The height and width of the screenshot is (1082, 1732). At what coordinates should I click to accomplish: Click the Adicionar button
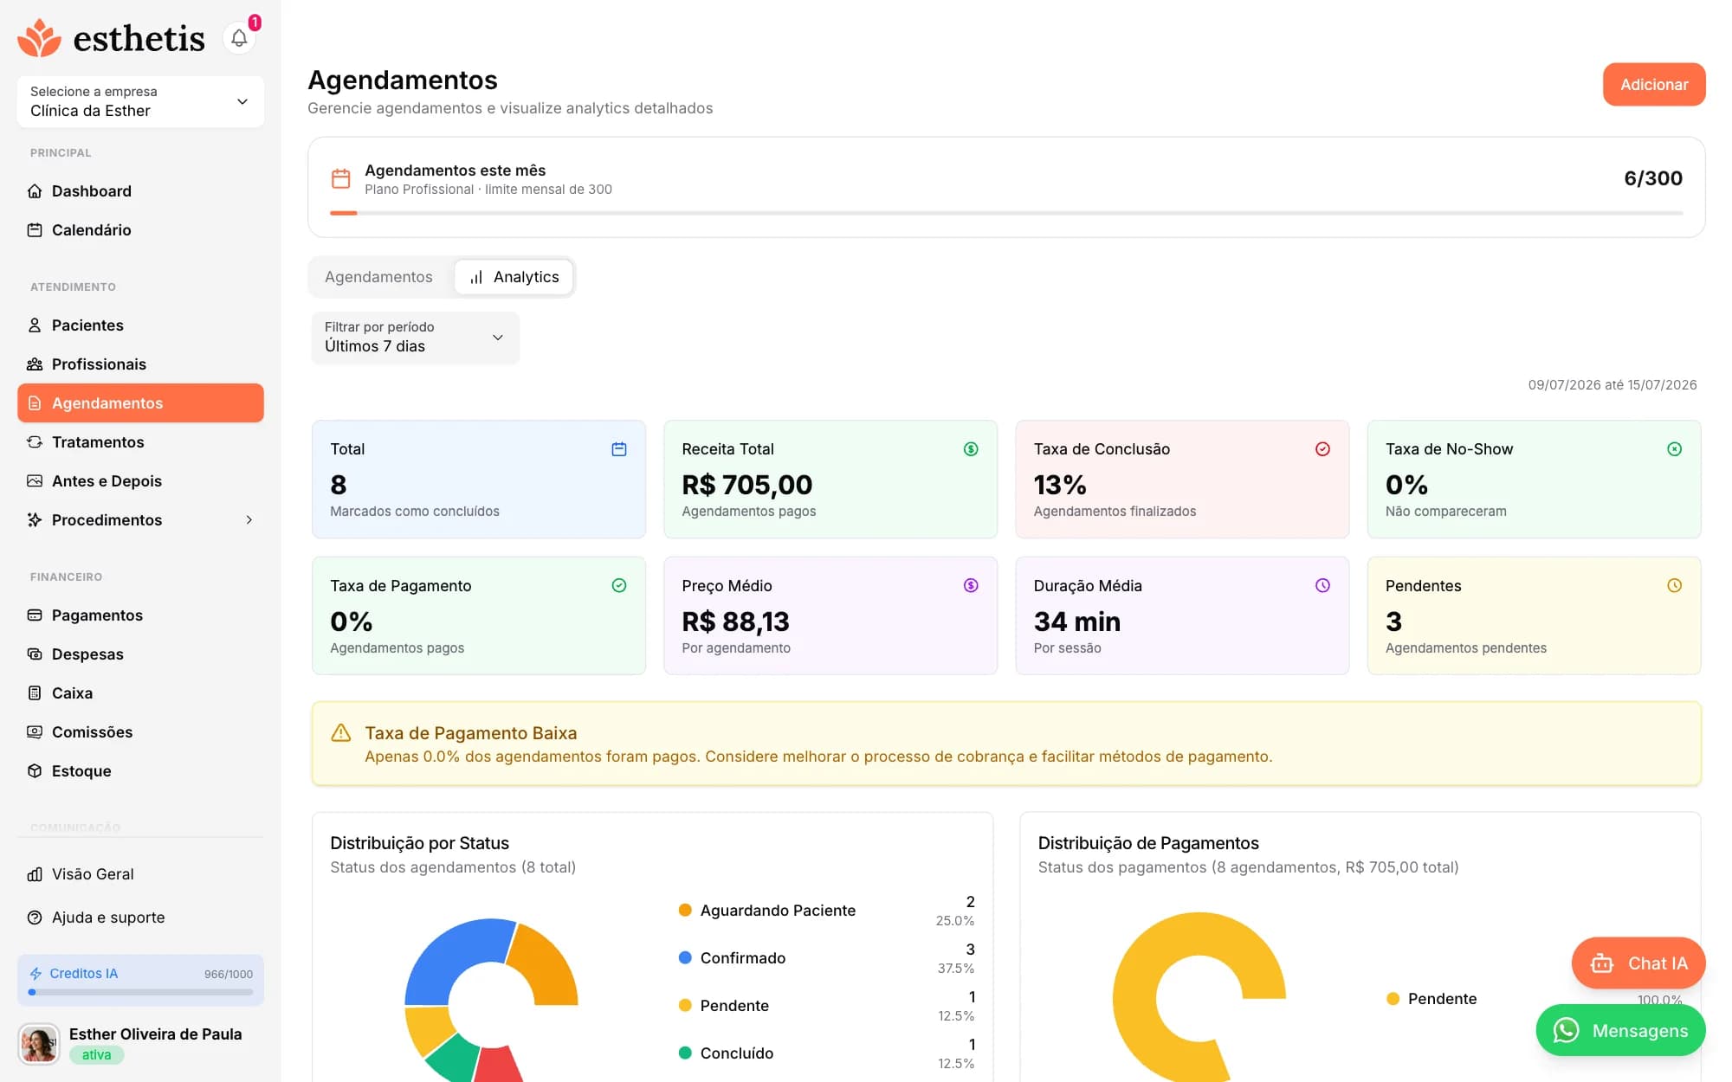[x=1654, y=85]
